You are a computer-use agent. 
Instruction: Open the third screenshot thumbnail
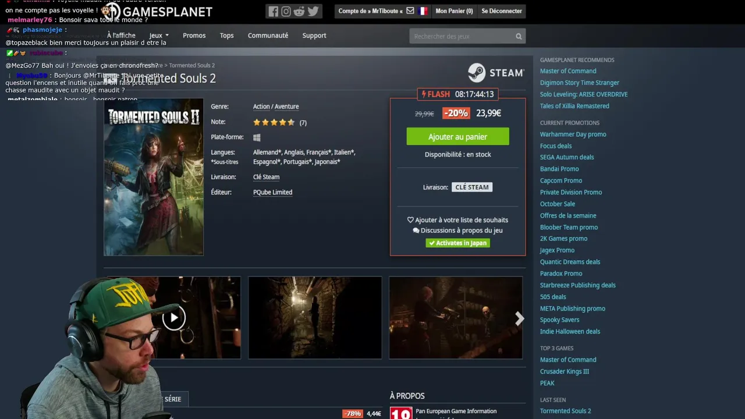[456, 318]
